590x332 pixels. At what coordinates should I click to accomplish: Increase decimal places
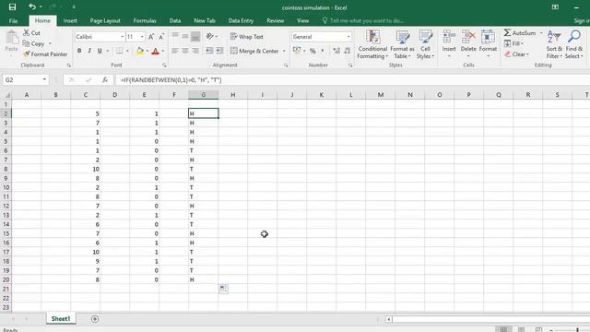336,51
